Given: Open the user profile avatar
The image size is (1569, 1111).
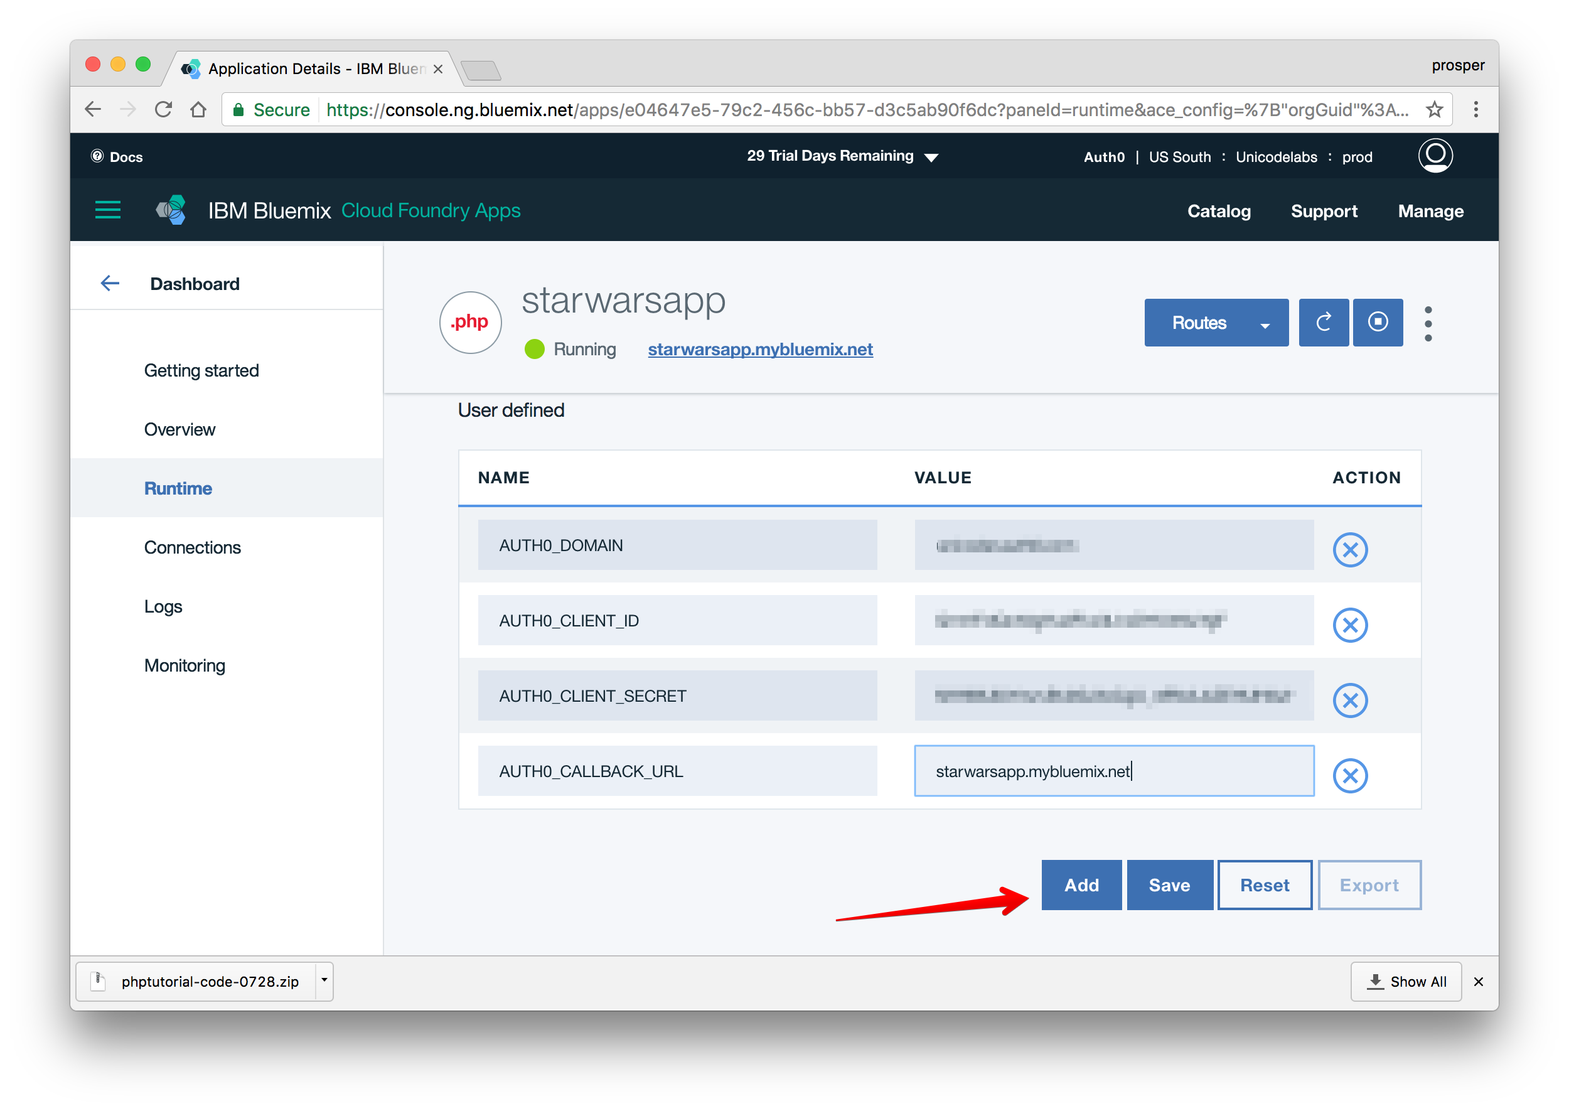Looking at the screenshot, I should [x=1434, y=156].
